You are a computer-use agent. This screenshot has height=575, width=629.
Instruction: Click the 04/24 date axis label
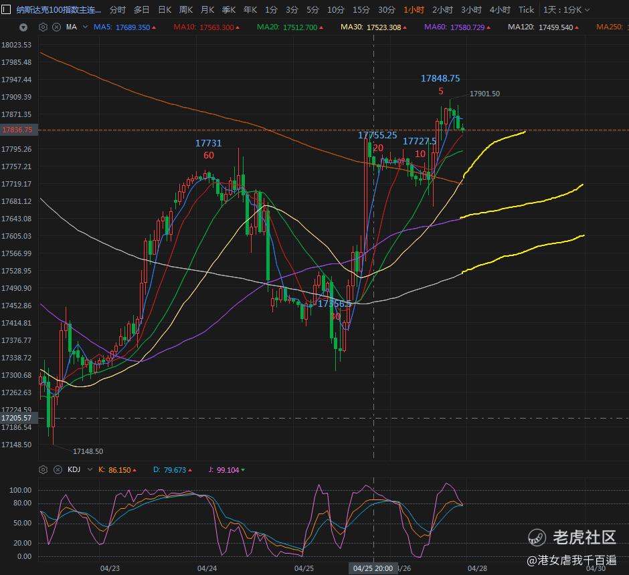click(x=207, y=568)
